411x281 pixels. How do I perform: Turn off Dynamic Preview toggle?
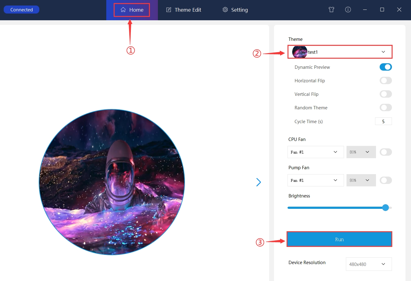[x=386, y=67]
